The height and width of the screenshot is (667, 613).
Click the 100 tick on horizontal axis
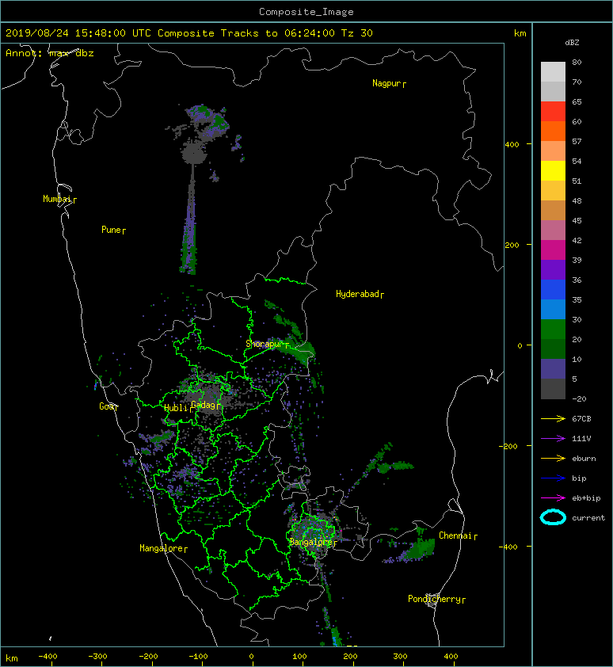coord(300,657)
